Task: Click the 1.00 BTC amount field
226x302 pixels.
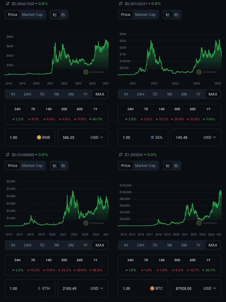Action: 143,288
